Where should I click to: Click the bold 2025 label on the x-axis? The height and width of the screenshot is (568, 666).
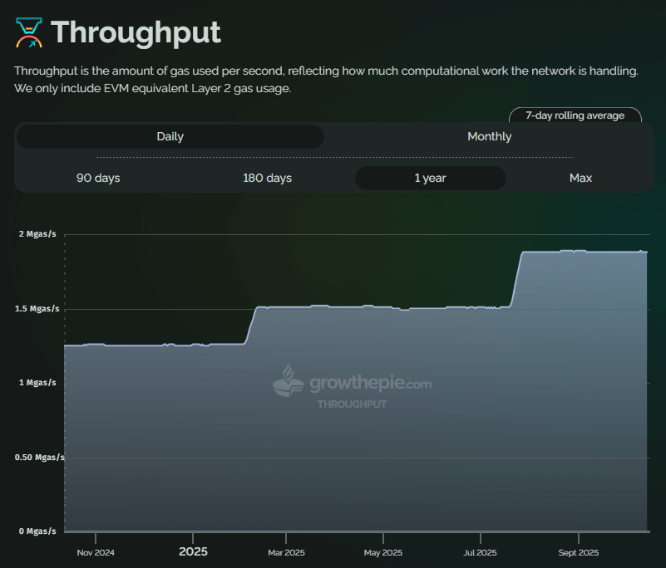click(x=193, y=551)
